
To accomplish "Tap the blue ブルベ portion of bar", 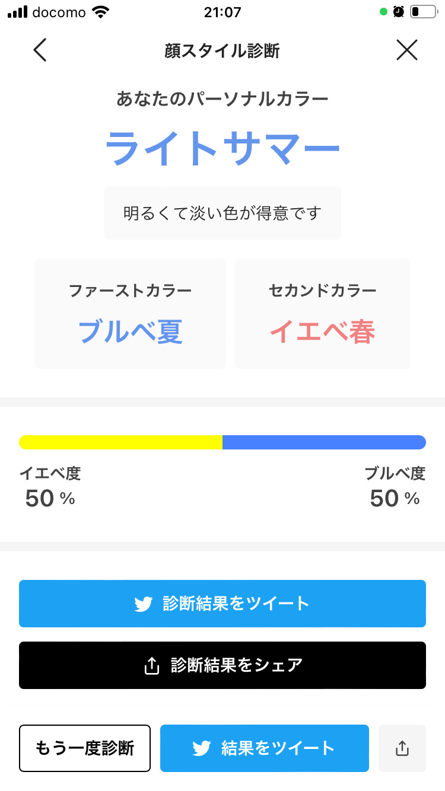I will coord(324,442).
